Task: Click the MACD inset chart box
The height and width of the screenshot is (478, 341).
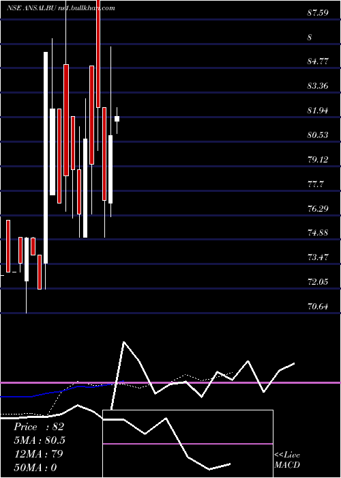Action: click(188, 444)
